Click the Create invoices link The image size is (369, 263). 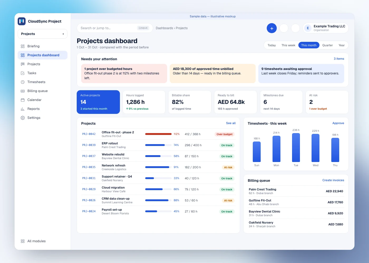[333, 180]
